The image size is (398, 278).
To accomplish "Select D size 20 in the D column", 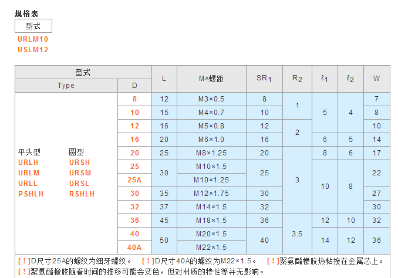I will (x=134, y=153).
